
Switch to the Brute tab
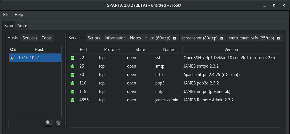[x=22, y=26]
